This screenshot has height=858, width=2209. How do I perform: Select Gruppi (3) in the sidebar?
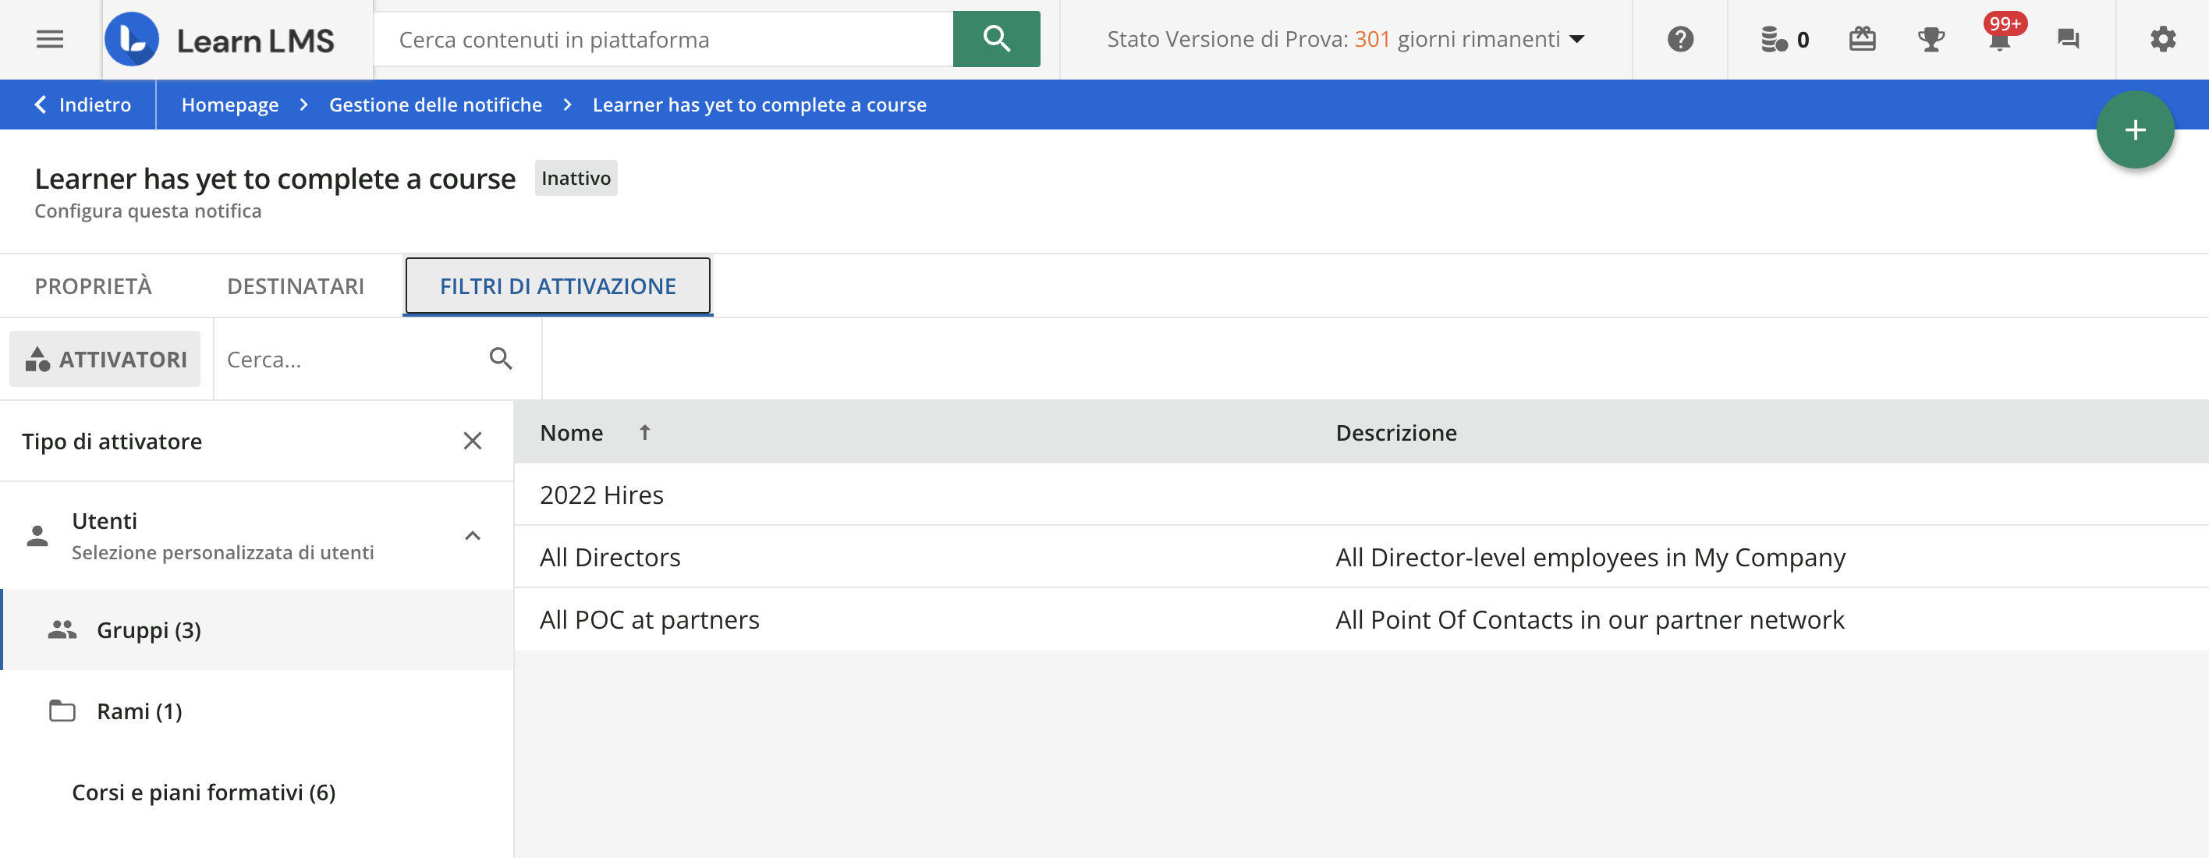click(x=257, y=629)
